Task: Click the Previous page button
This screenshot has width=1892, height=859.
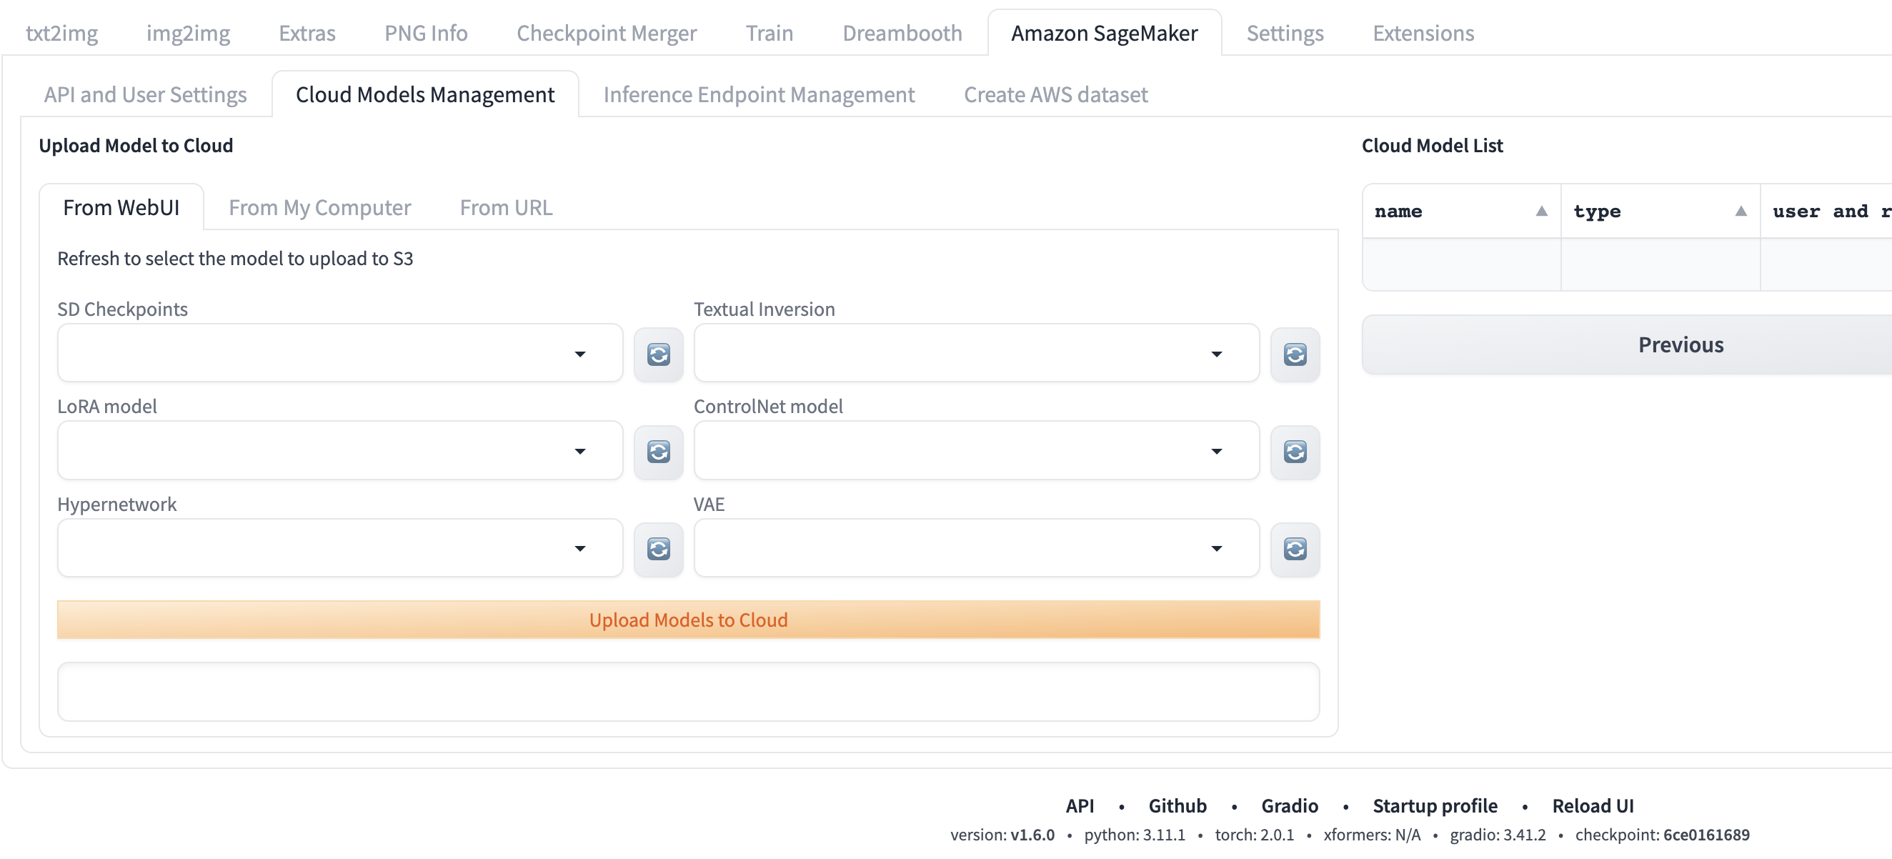Action: [x=1680, y=344]
